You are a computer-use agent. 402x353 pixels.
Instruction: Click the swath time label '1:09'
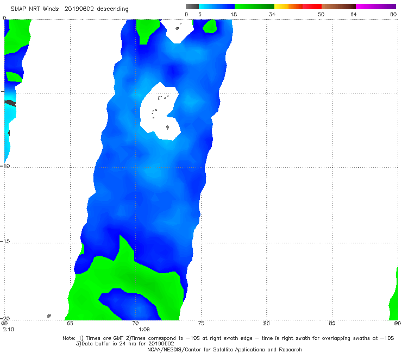point(144,330)
